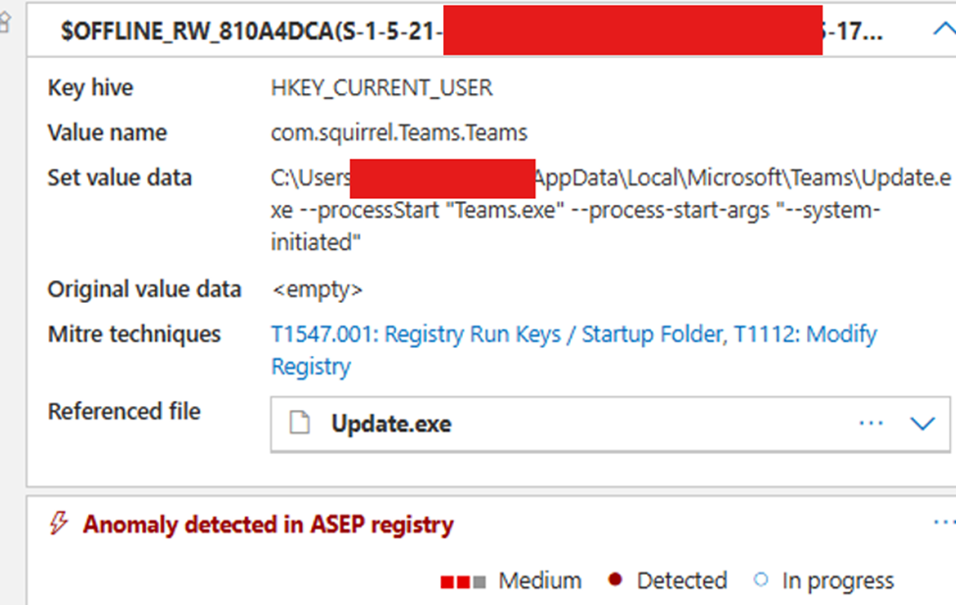Open more options ellipsis for Update.exe
This screenshot has height=605, width=956.
coord(871,424)
